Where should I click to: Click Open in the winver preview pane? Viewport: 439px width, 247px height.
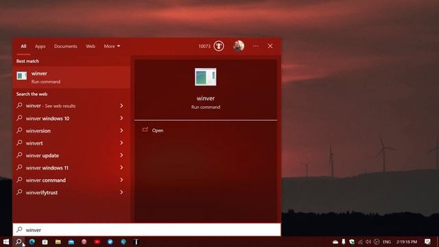pos(157,130)
